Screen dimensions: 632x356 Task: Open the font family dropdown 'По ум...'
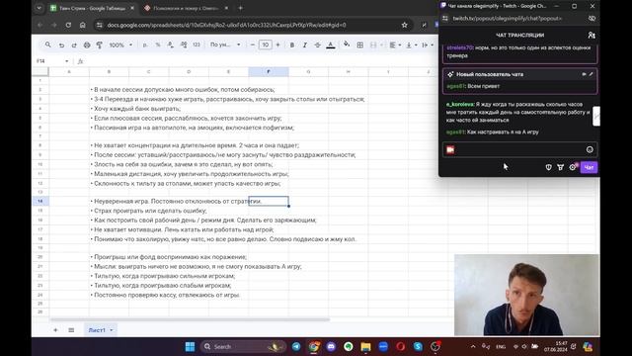coord(225,44)
